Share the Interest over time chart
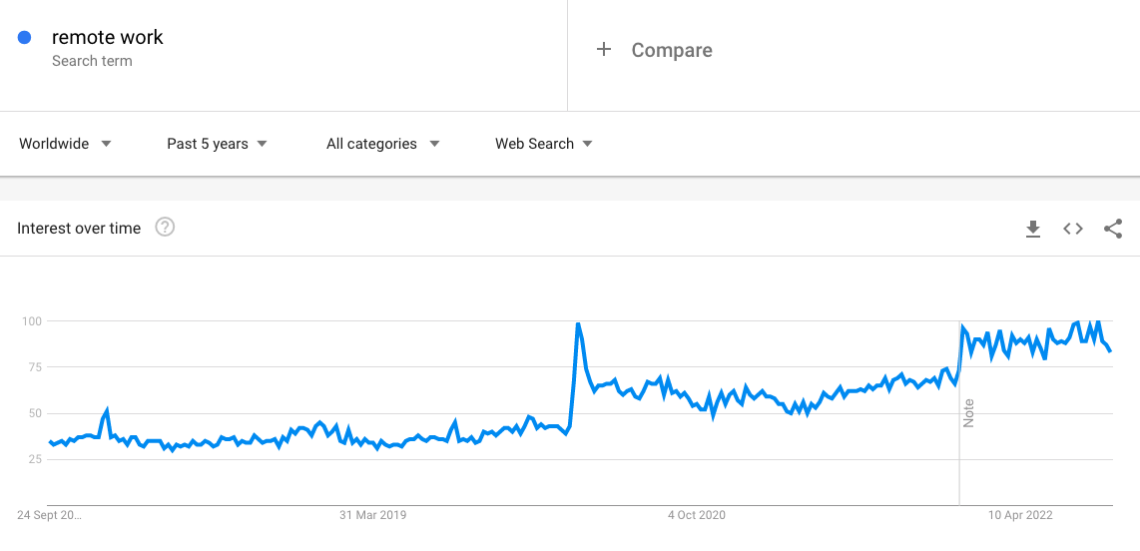This screenshot has height=551, width=1140. tap(1112, 229)
